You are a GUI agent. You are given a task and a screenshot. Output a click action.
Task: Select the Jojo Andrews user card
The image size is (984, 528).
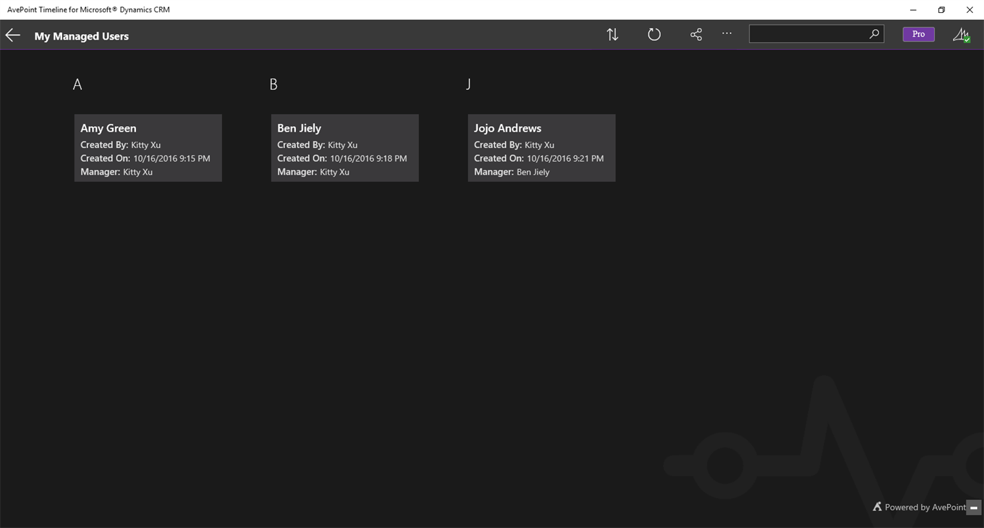pos(541,148)
